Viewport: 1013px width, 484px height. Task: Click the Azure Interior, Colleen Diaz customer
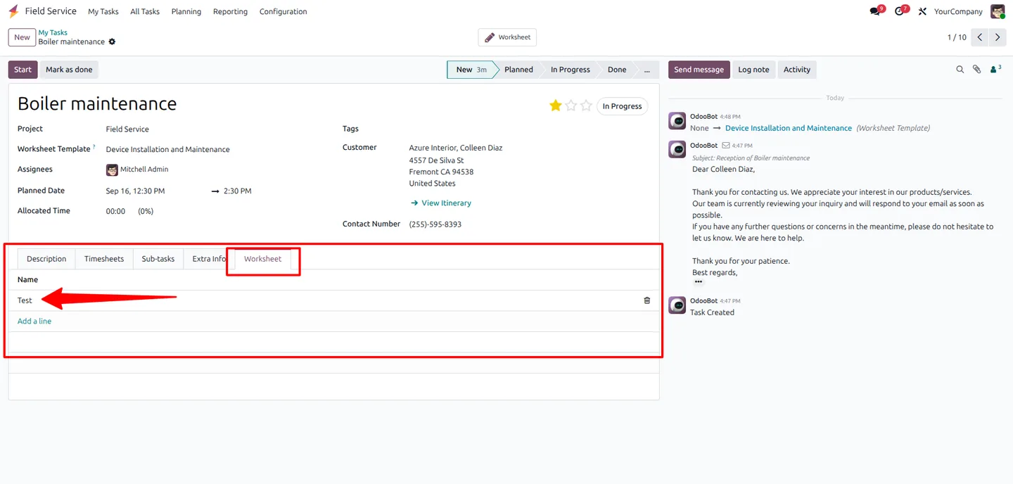(x=456, y=148)
